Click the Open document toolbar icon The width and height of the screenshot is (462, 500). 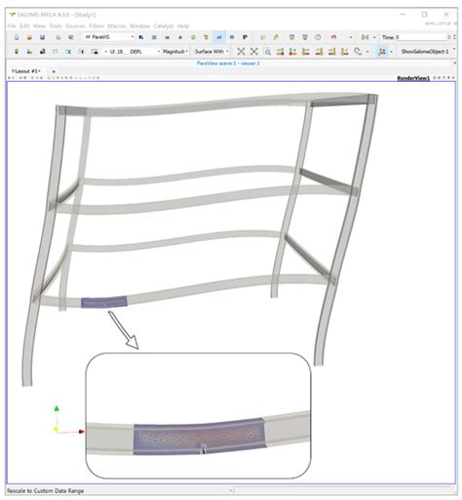point(29,37)
